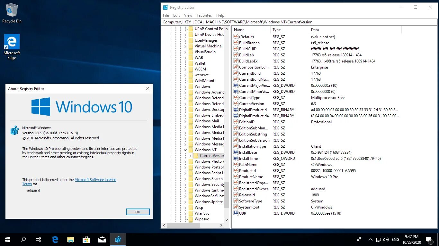Expand the CurrentVersion tree node
The image size is (439, 246).
[191, 156]
